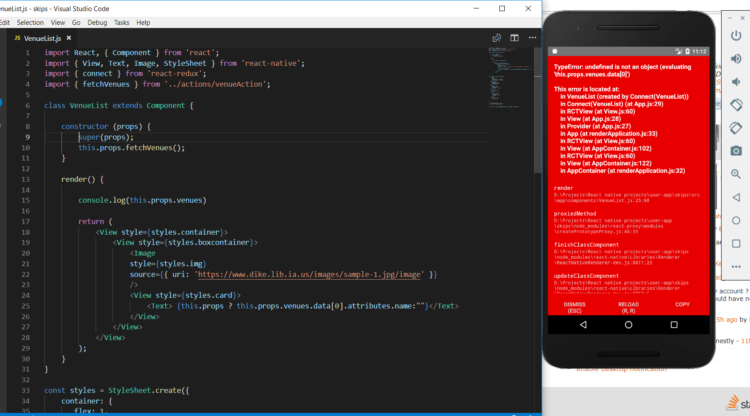Tap COPY on the error screen
750x416 pixels.
click(682, 304)
